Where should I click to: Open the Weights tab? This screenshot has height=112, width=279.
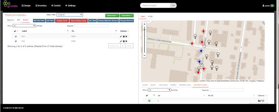pyautogui.click(x=174, y=85)
